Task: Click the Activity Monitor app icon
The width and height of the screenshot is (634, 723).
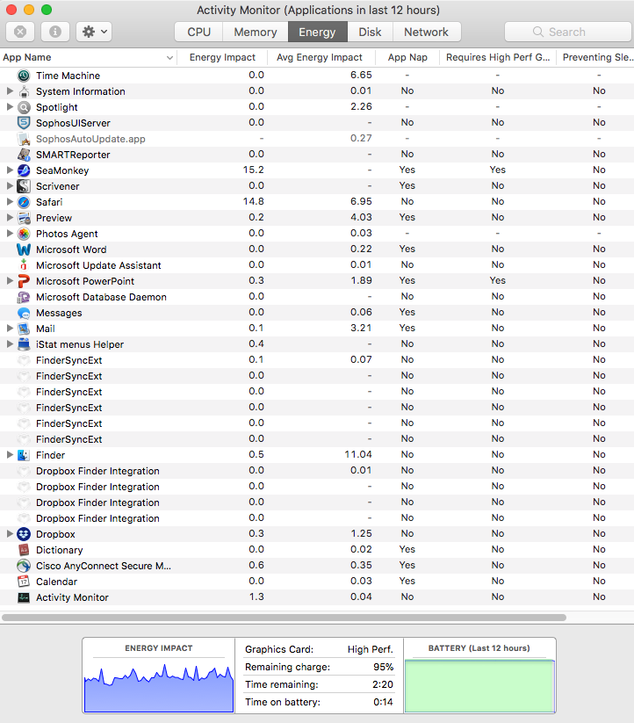Action: (x=24, y=597)
